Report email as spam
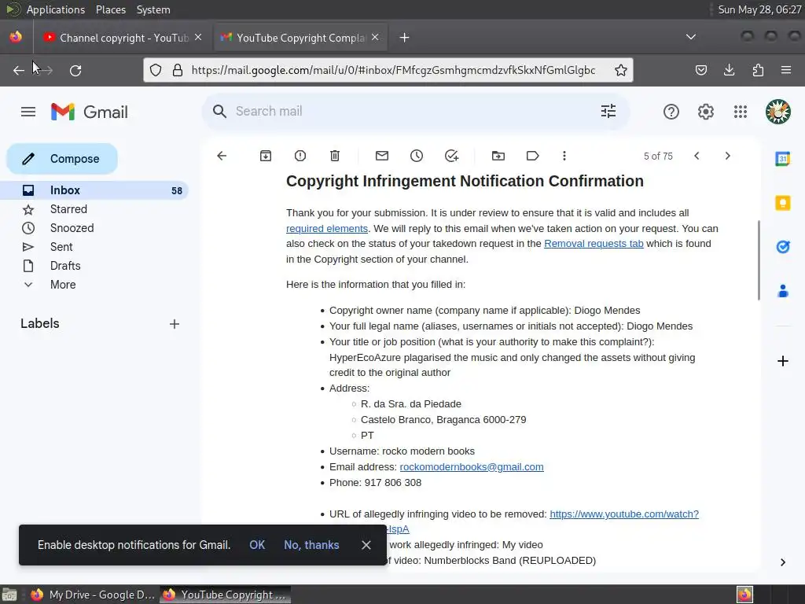This screenshot has height=604, width=805. tap(300, 156)
